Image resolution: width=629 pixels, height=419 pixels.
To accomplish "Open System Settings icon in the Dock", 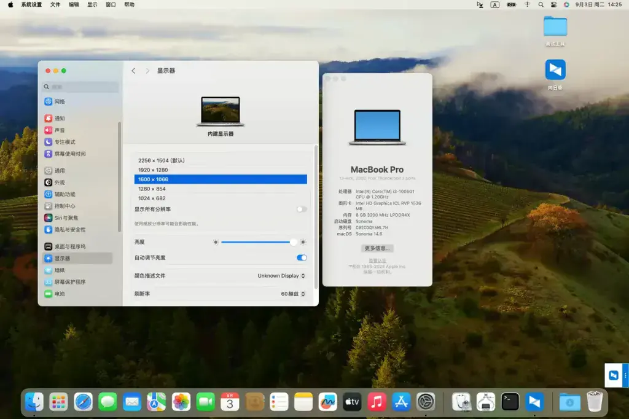I will (426, 402).
